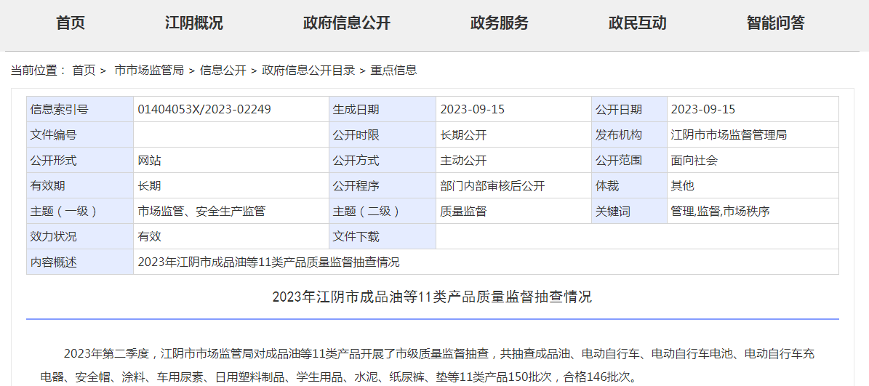Screen dimensions: 869x386
Task: Click the 重点信息 breadcrumb link
Action: tap(393, 71)
